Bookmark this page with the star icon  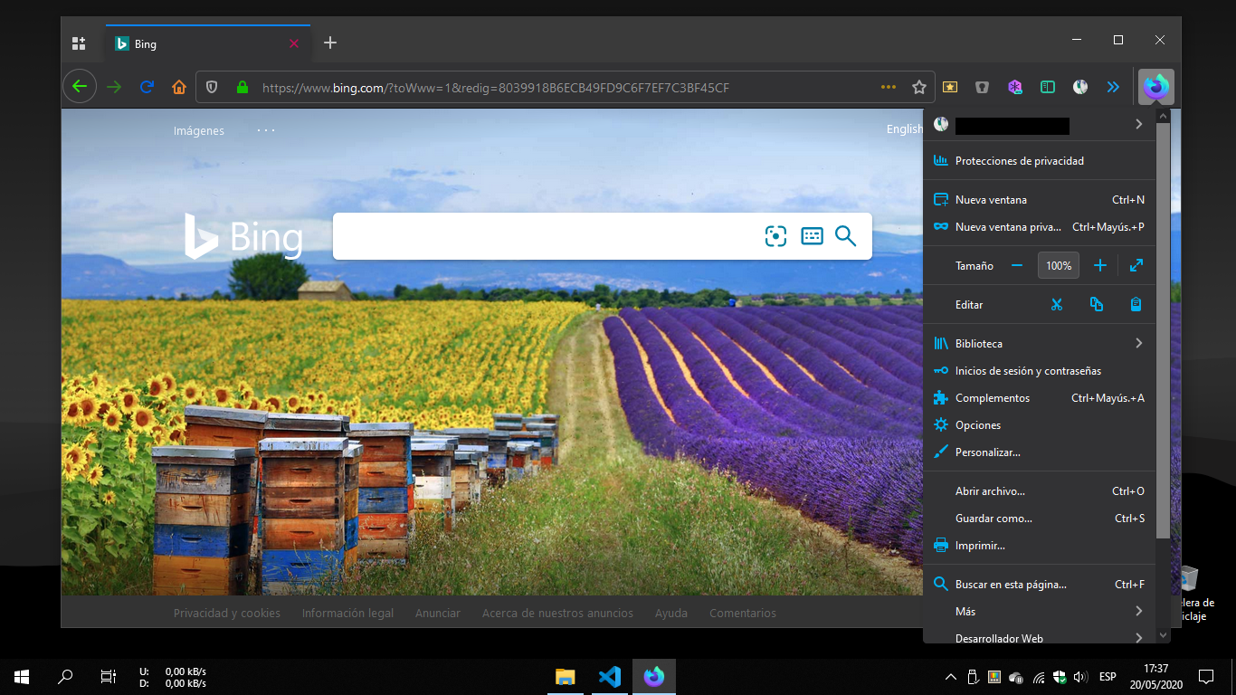919,88
